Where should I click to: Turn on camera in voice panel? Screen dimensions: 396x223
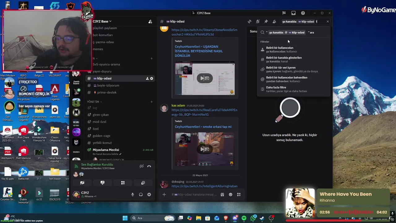[82, 183]
